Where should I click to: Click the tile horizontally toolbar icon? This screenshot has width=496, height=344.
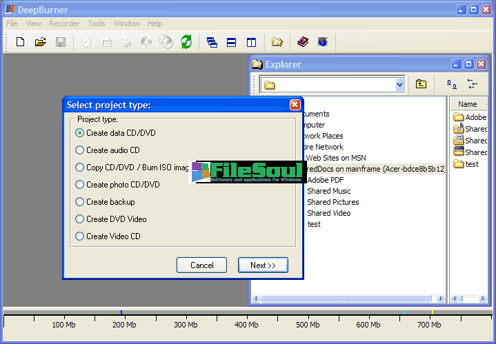tap(232, 42)
